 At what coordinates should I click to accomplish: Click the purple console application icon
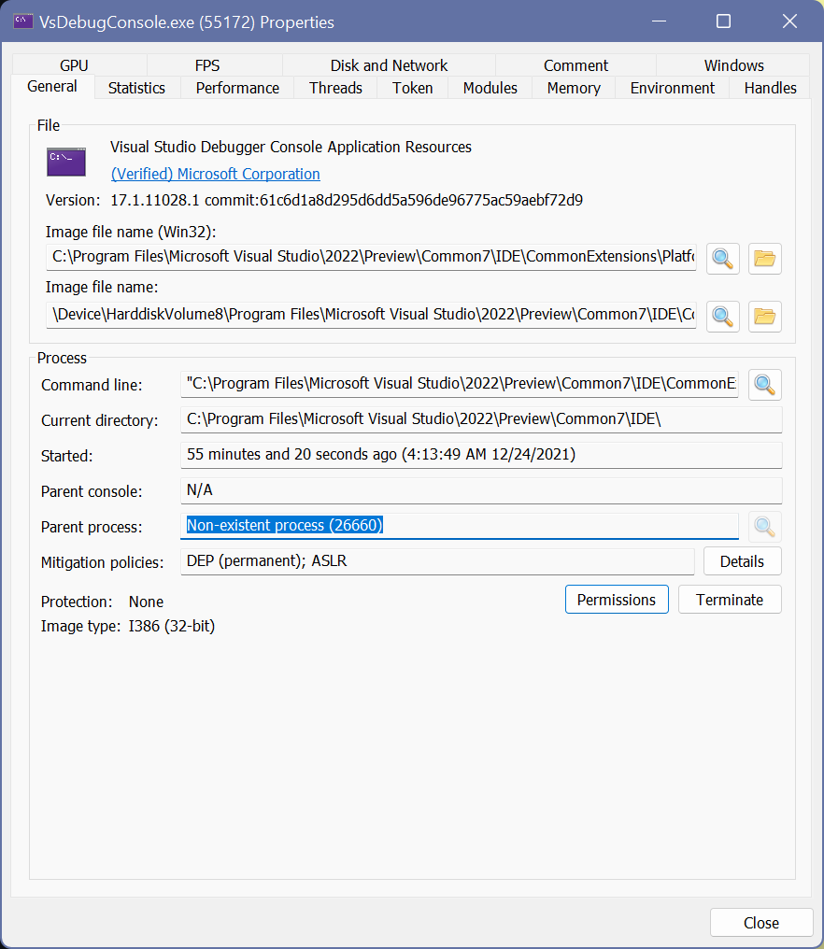(66, 163)
